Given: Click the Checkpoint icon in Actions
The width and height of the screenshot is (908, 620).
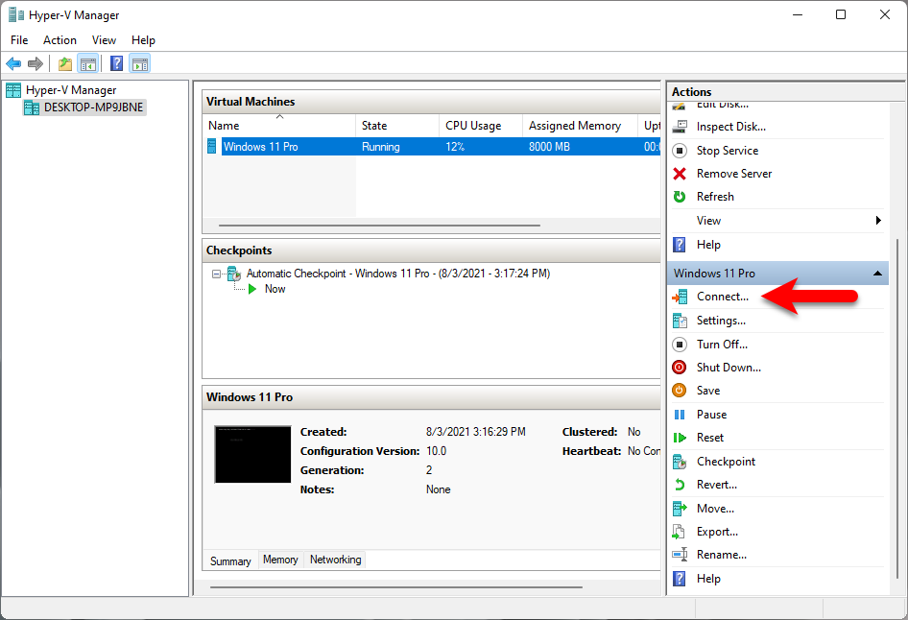Looking at the screenshot, I should (680, 462).
